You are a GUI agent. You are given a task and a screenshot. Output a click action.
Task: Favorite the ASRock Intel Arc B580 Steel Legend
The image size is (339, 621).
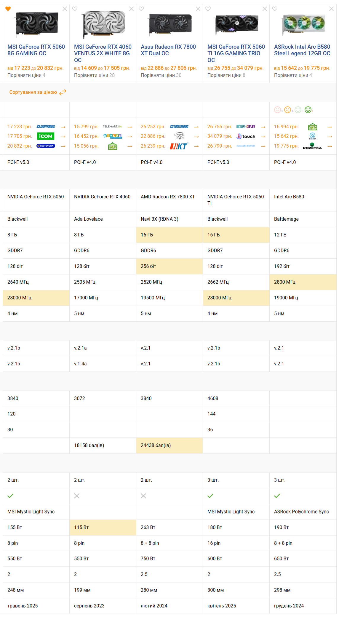(275, 9)
